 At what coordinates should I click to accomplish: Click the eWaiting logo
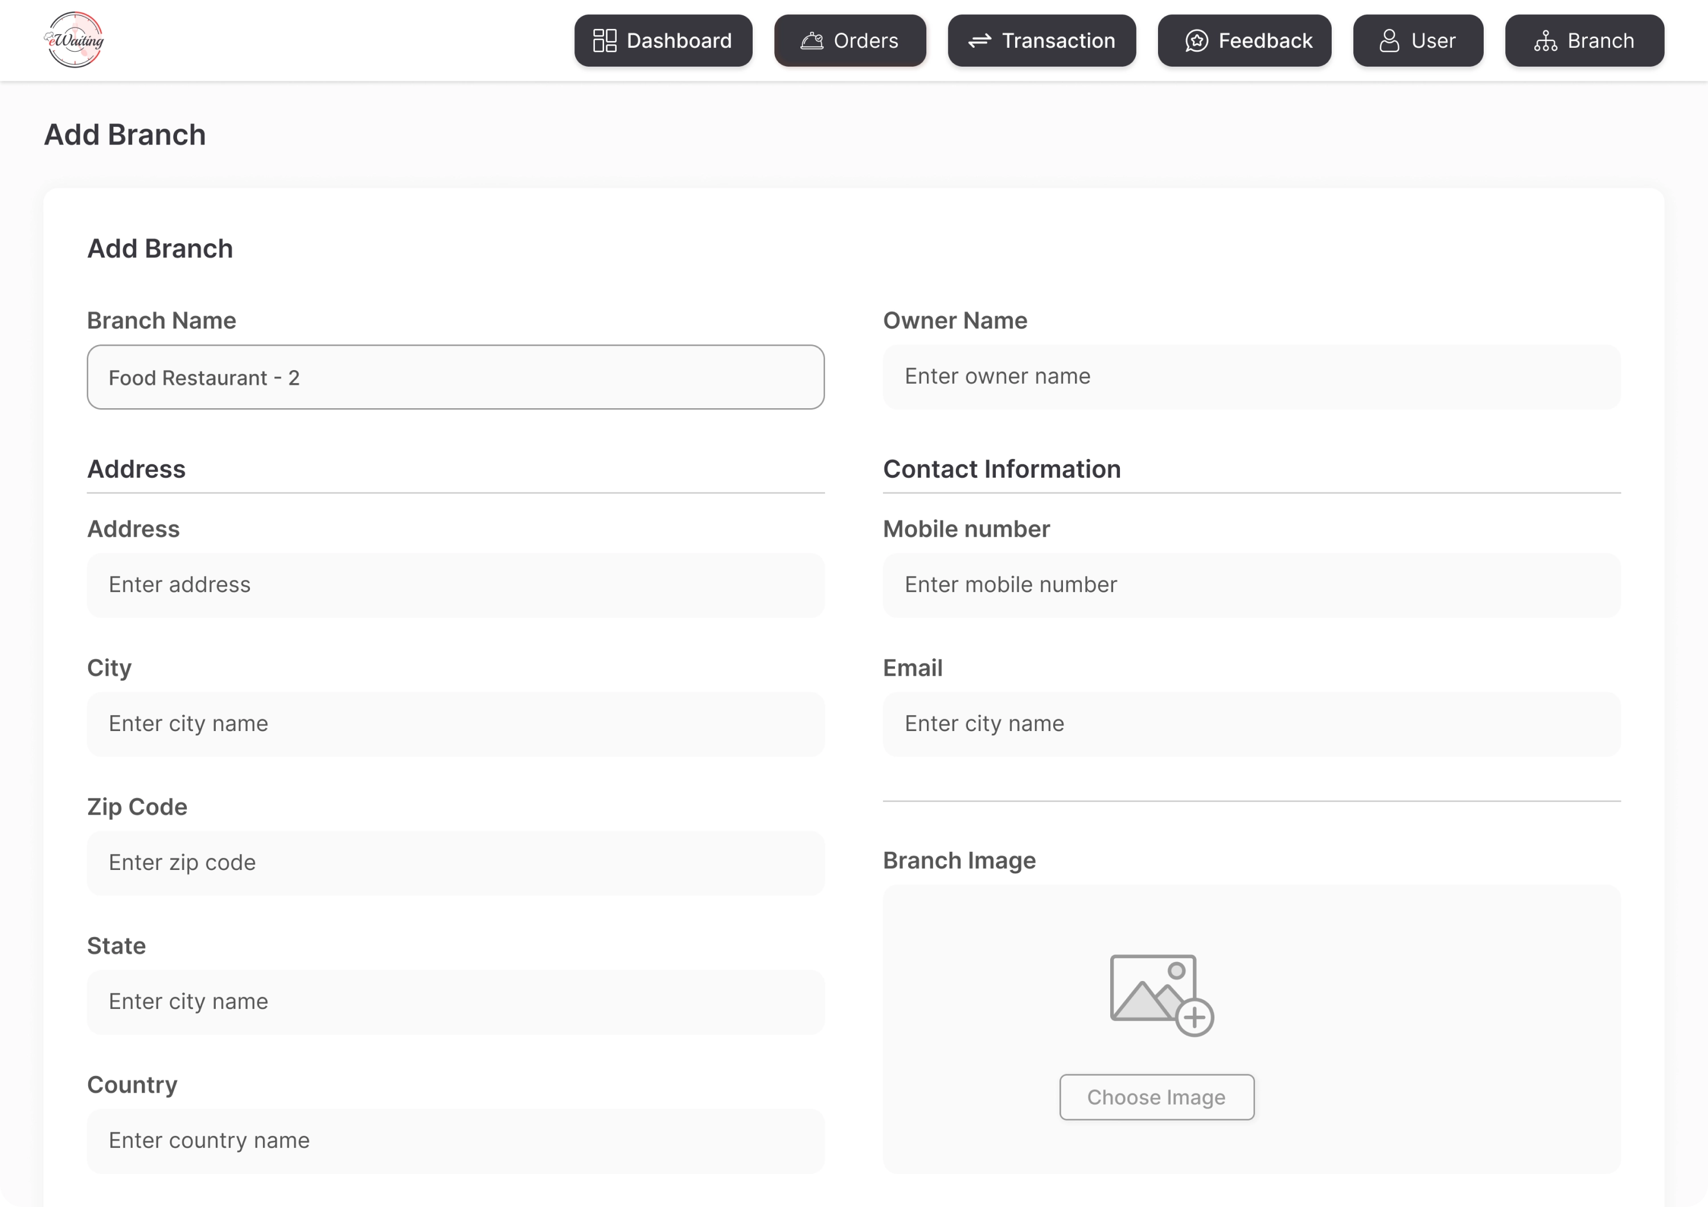(75, 40)
